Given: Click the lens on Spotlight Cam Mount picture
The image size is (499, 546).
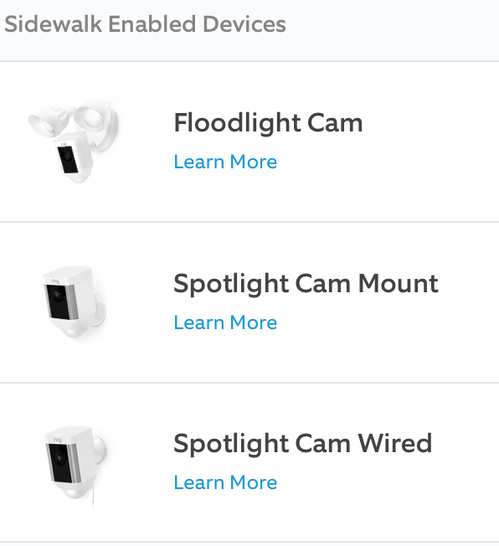Looking at the screenshot, I should point(58,295).
